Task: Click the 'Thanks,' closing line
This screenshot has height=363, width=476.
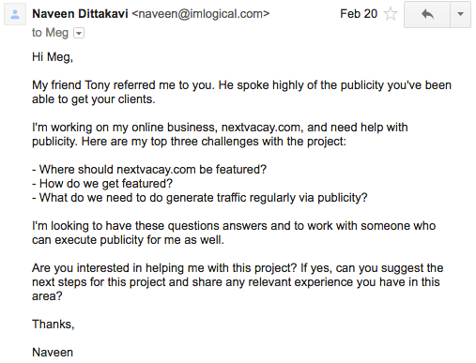Action: coord(54,325)
